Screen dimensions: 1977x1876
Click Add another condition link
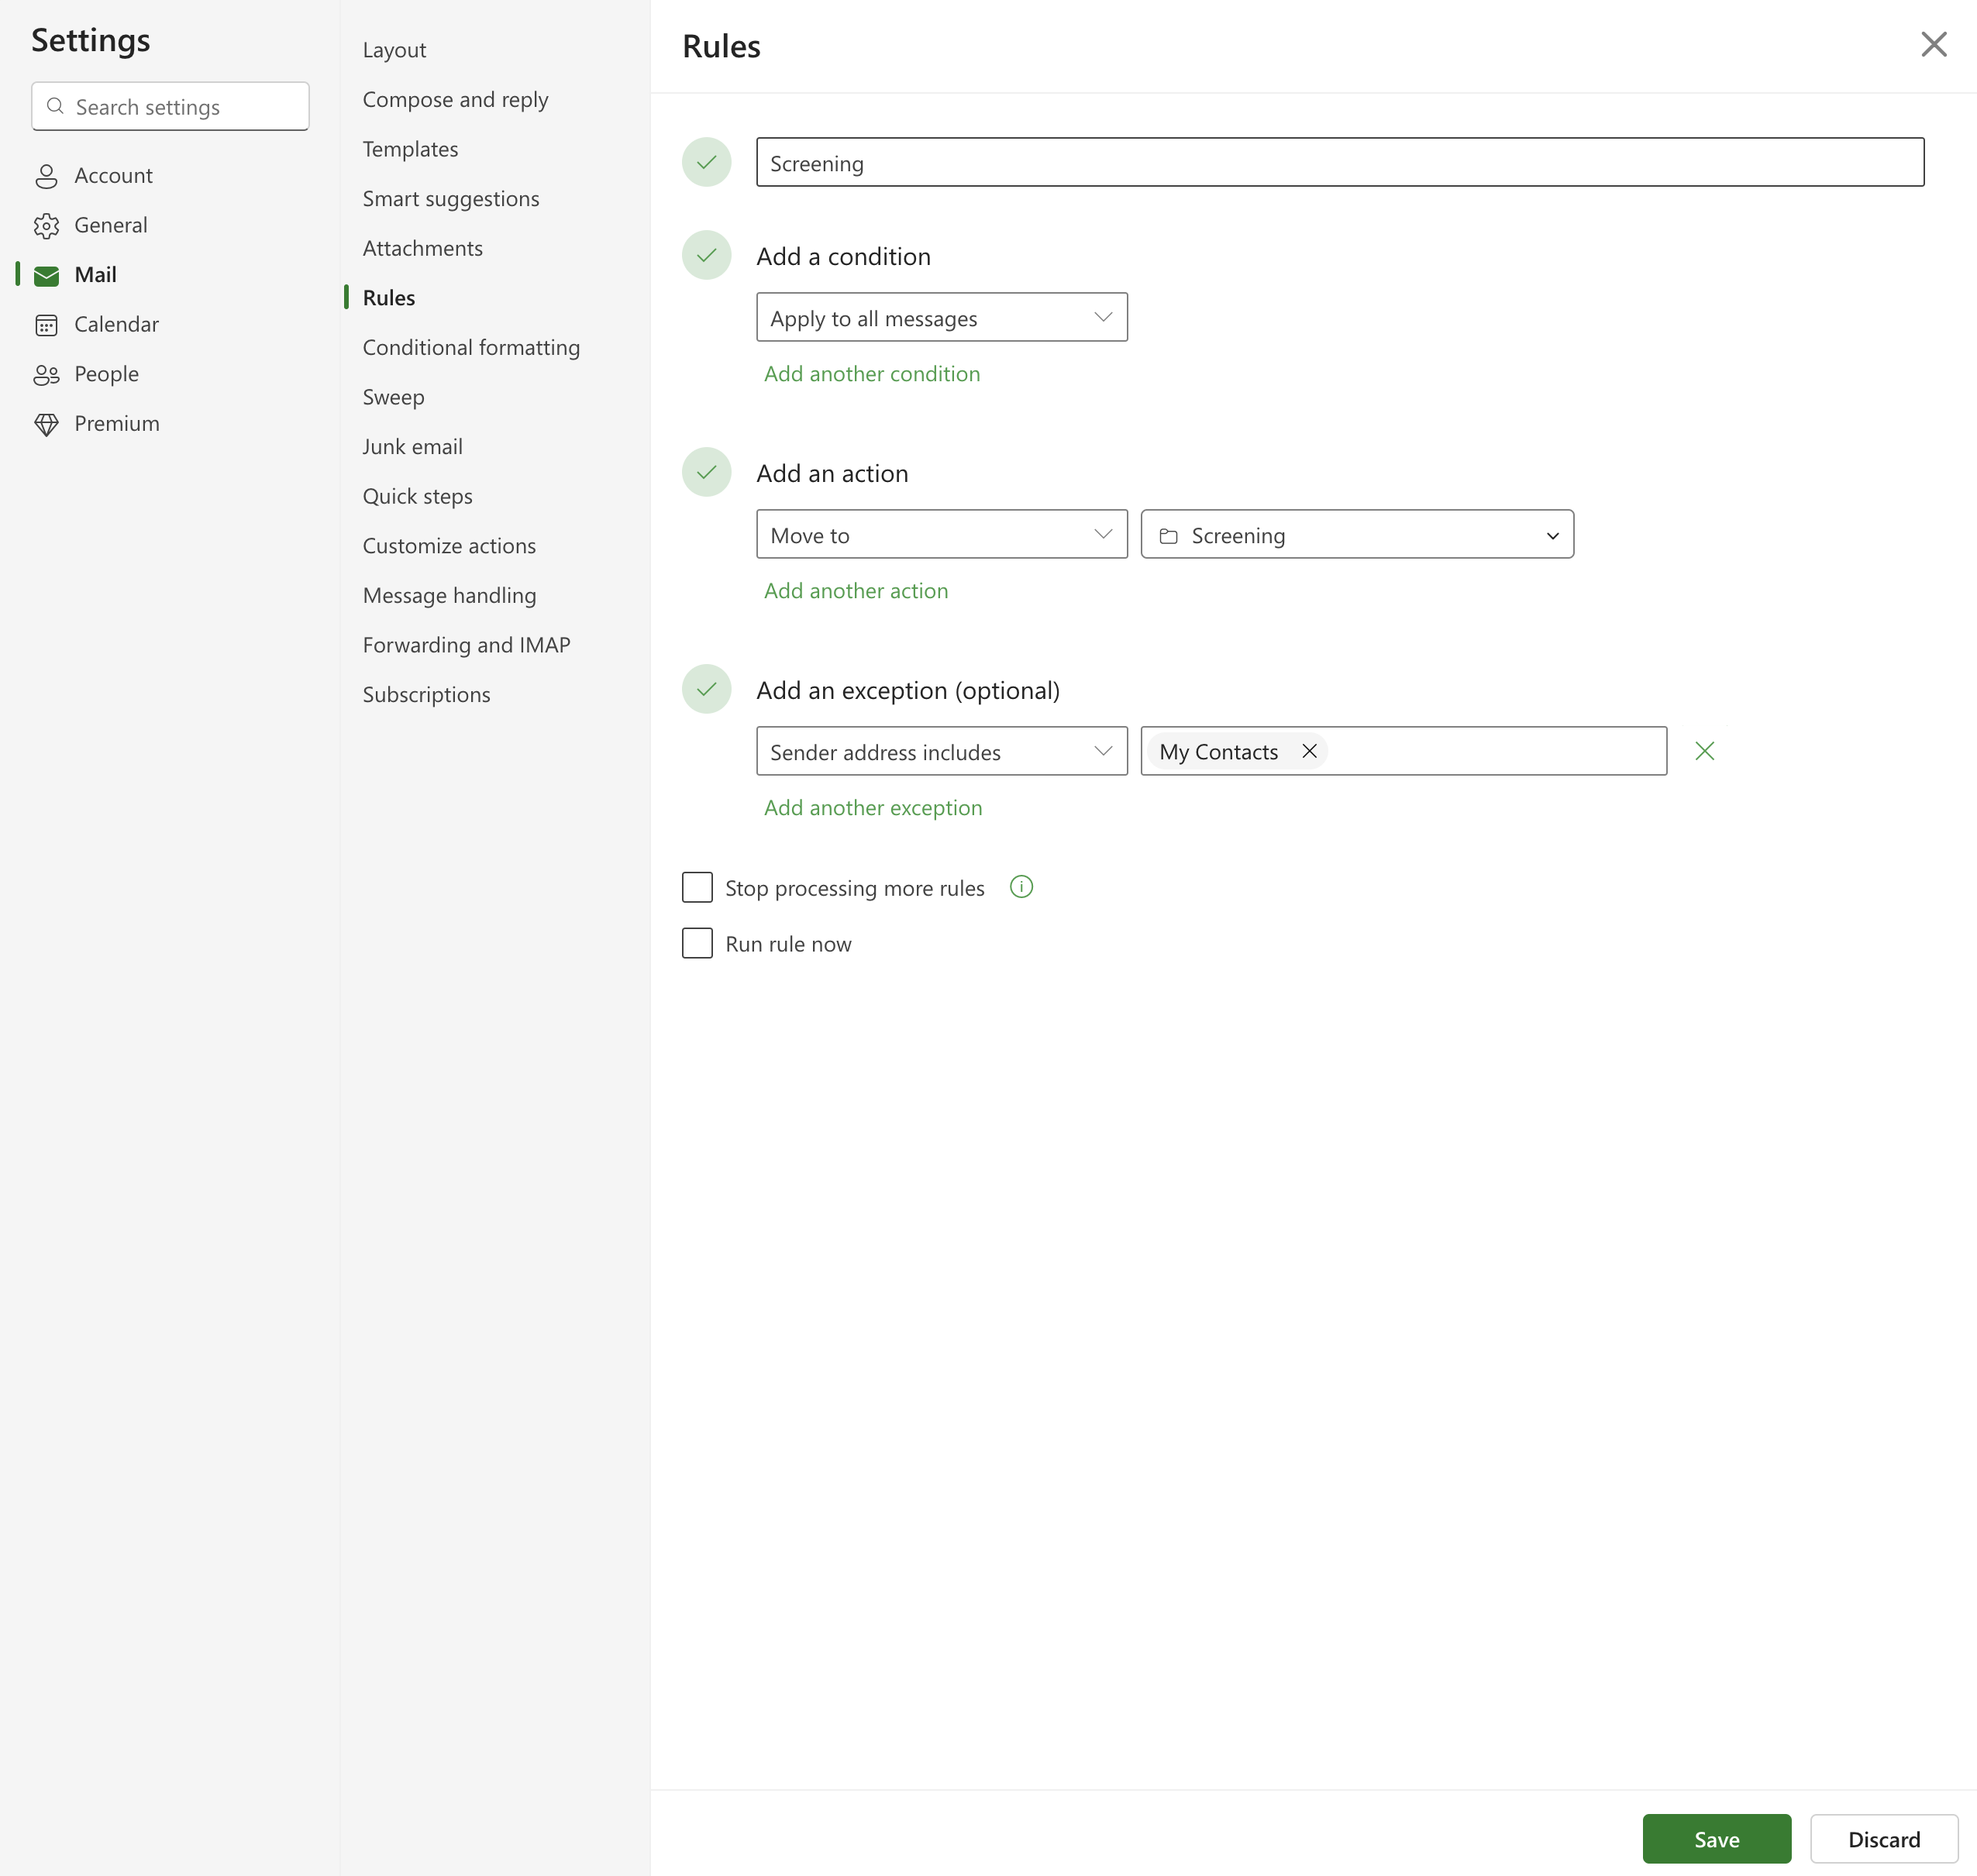pyautogui.click(x=872, y=374)
